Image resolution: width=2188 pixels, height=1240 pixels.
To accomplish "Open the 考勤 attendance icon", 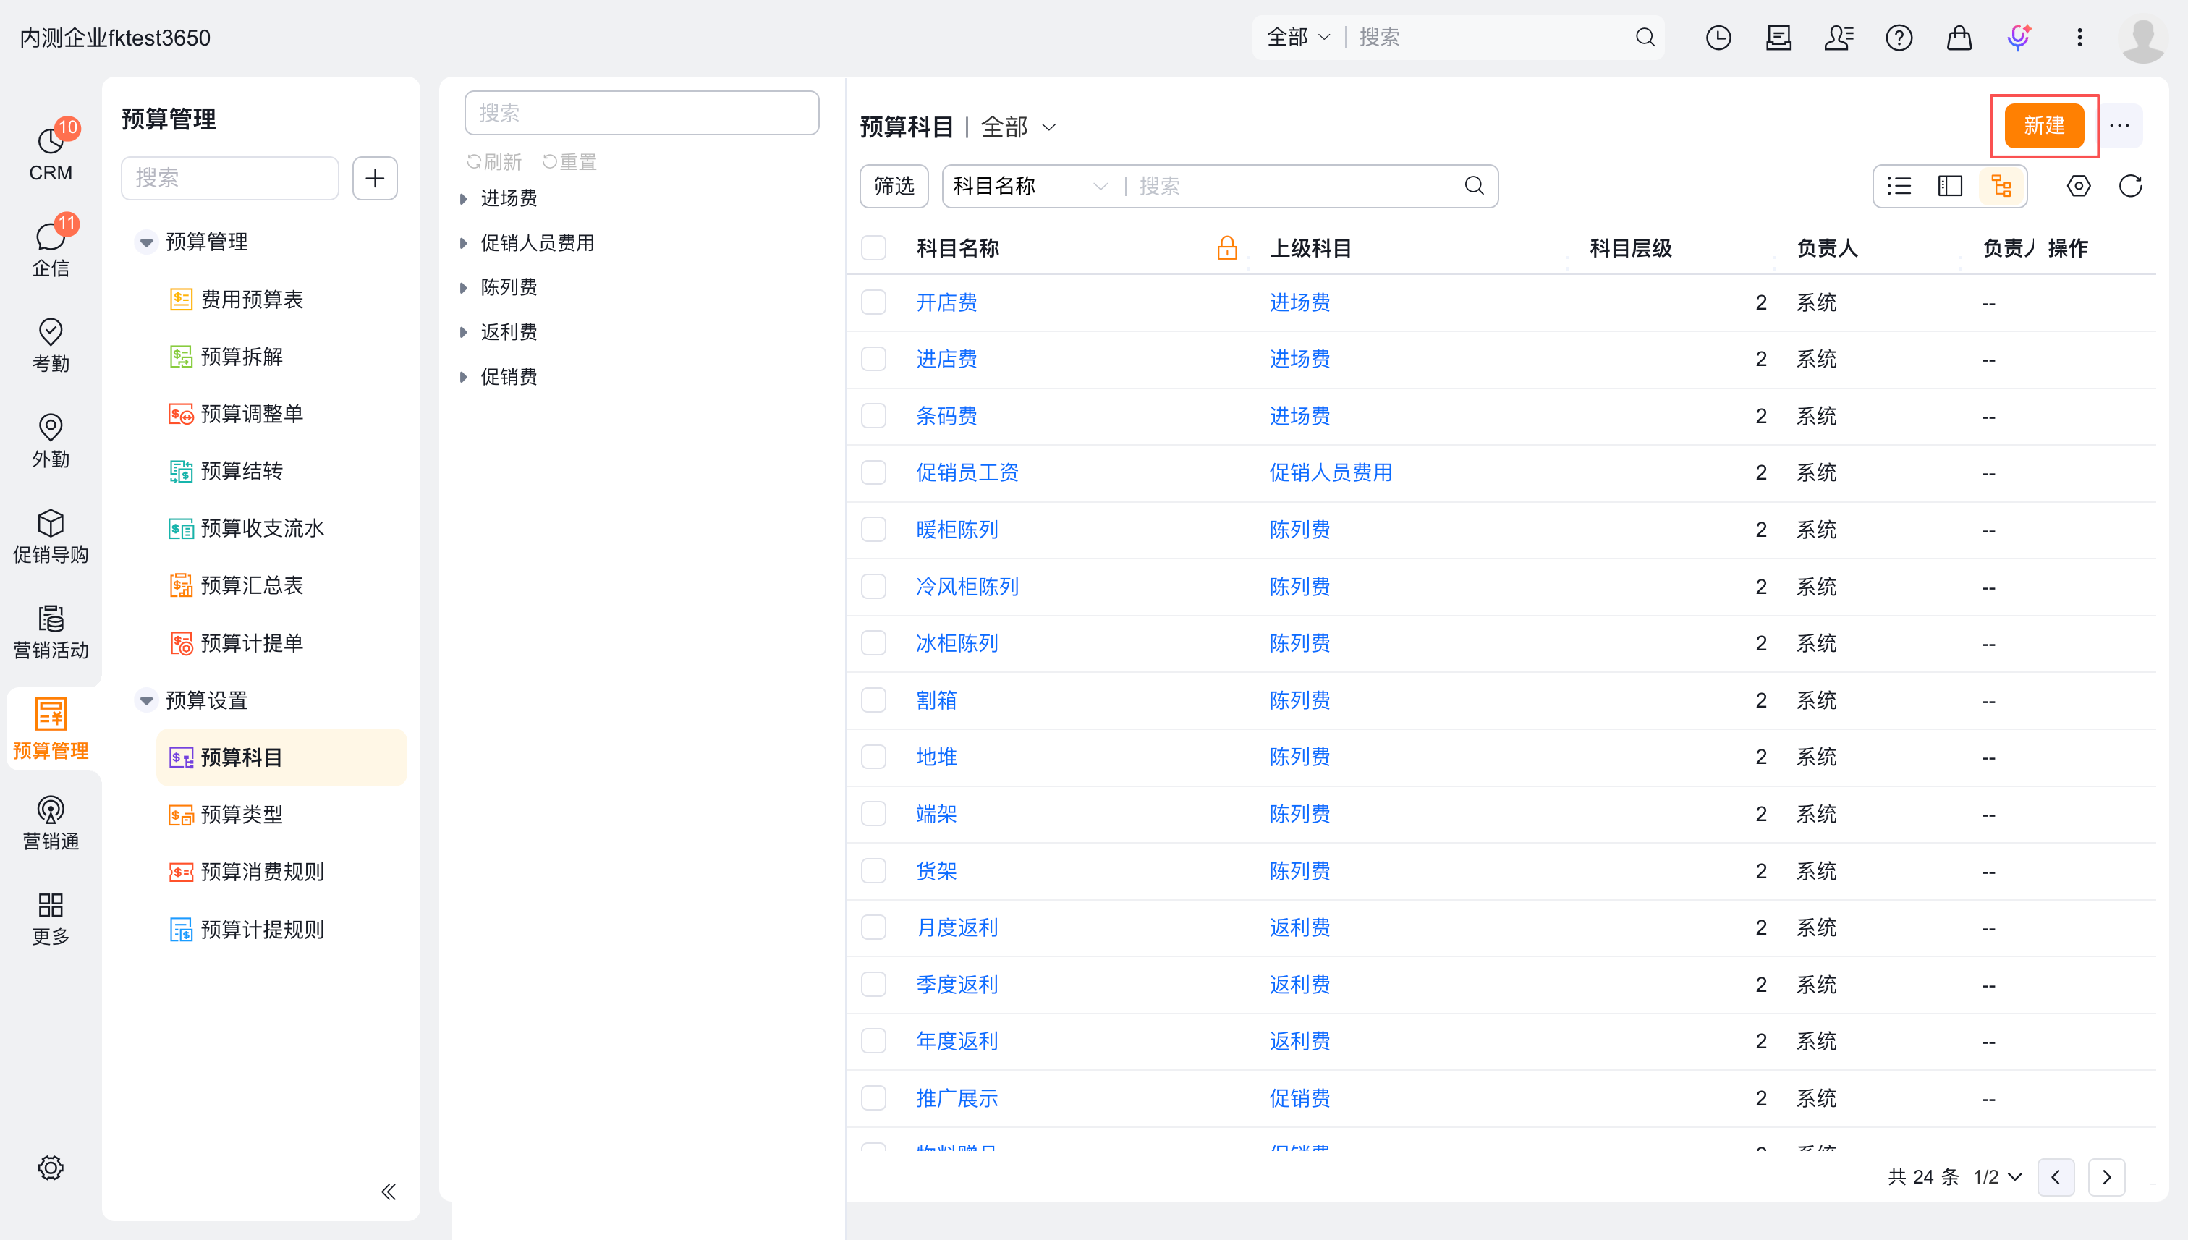I will pos(50,345).
